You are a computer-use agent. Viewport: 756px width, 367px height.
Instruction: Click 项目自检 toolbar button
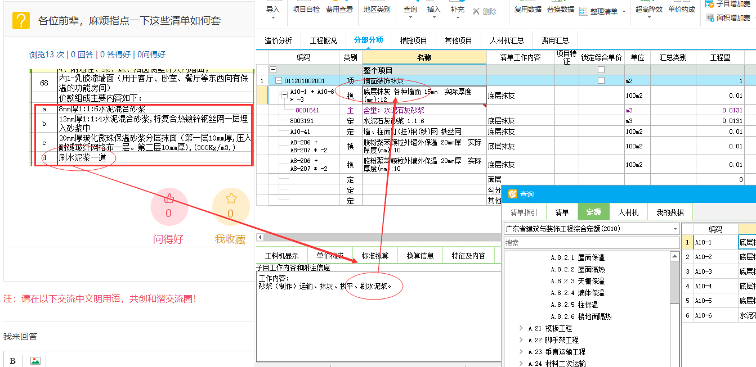(x=306, y=10)
